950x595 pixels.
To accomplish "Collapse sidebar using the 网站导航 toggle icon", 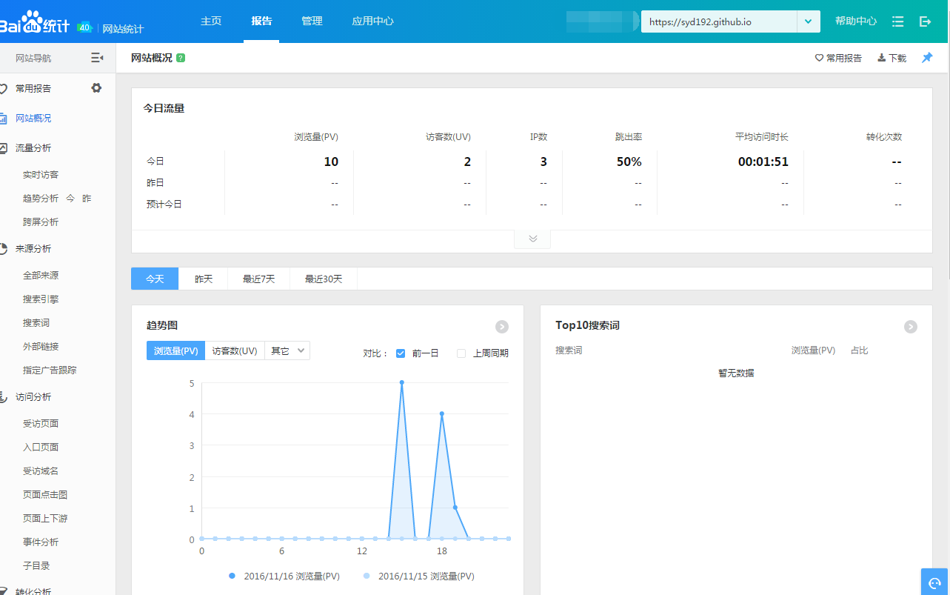I will coord(97,58).
